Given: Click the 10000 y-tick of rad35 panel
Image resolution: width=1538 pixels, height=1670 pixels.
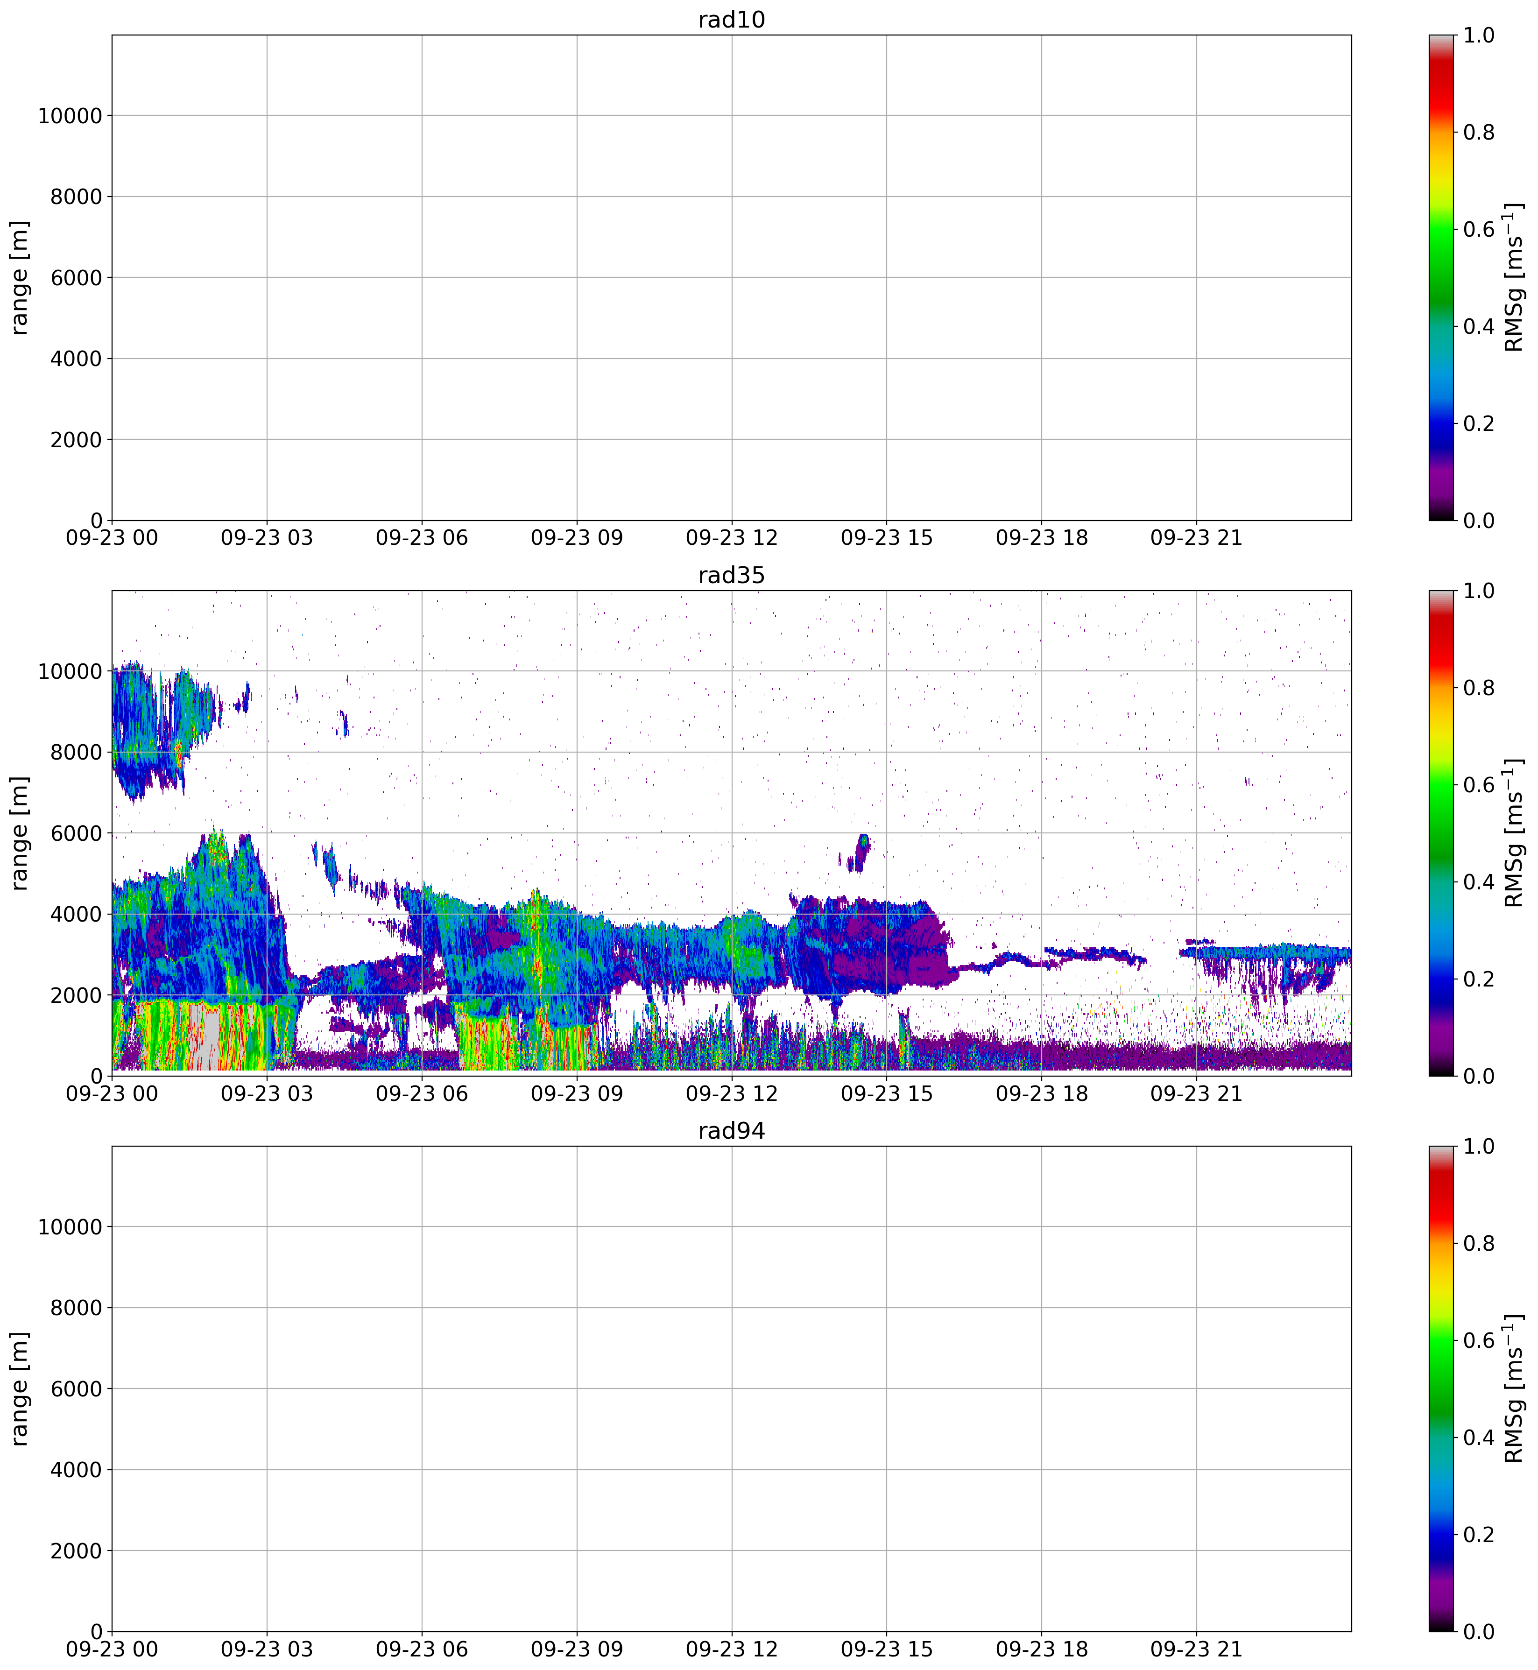Looking at the screenshot, I should (70, 671).
